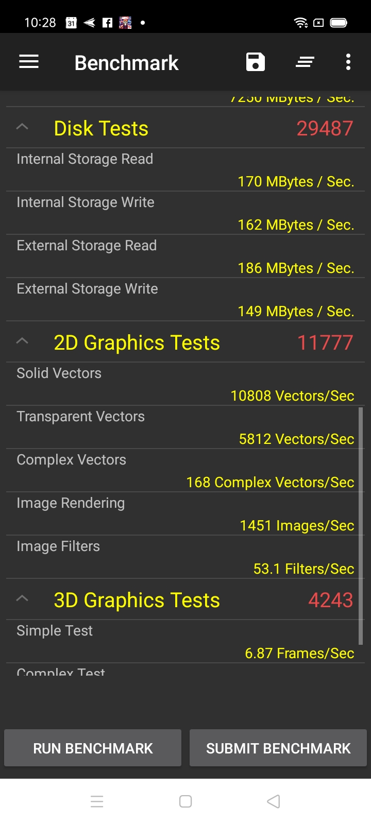
Task: Tap the Solid Vectors result row
Action: coord(185,384)
